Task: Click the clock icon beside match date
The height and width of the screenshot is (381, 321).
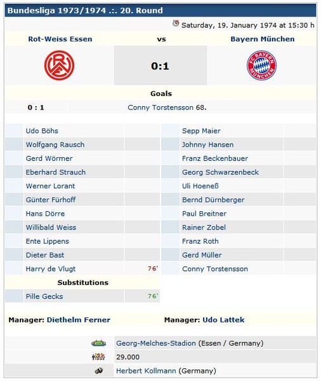Action: pyautogui.click(x=176, y=24)
